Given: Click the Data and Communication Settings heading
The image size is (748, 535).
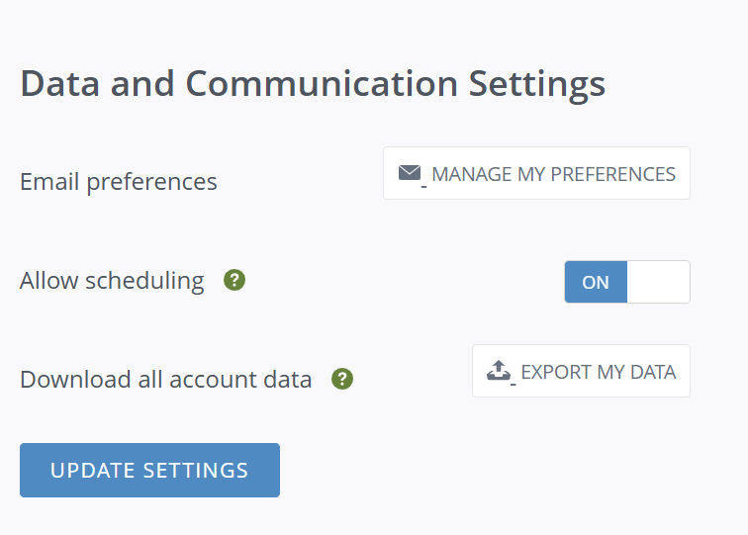Looking at the screenshot, I should pos(313,84).
